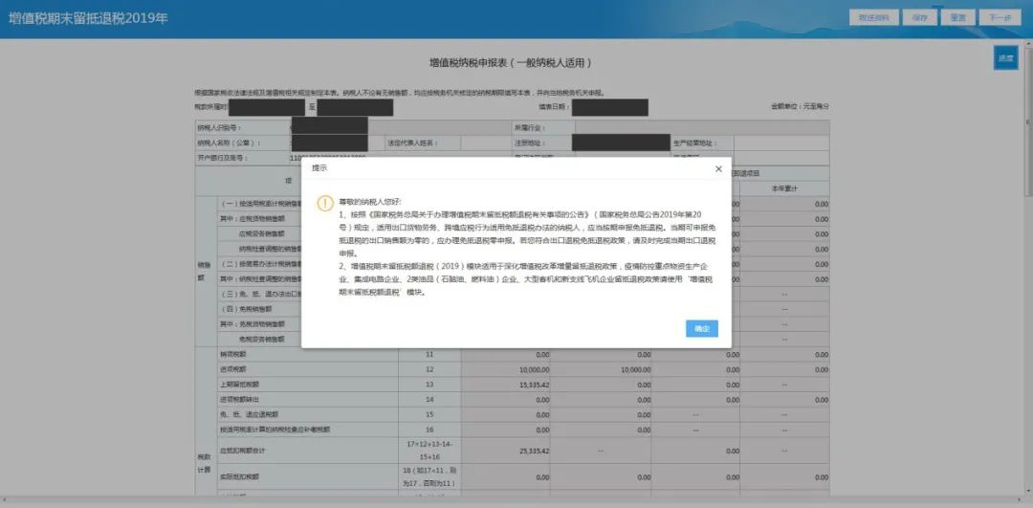Image resolution: width=1033 pixels, height=508 pixels.
Task: Click the 本年累计 column header
Action: 784,188
